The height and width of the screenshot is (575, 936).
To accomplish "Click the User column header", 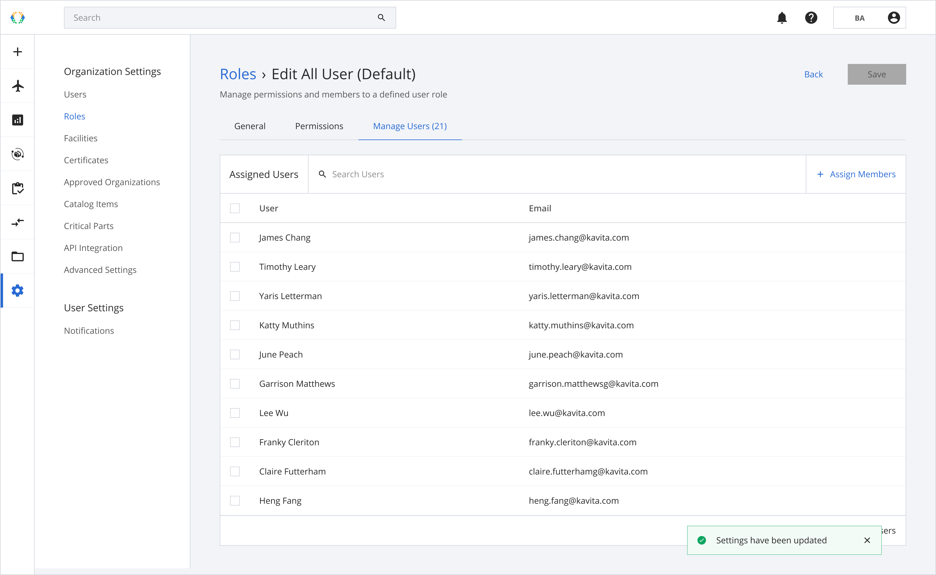I will pyautogui.click(x=269, y=208).
